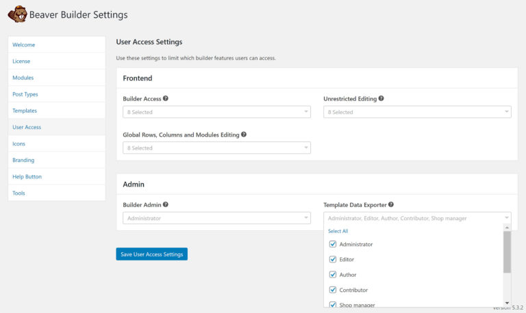Open Global Rows, Columns and Modules Editing dropdown
Image resolution: width=526 pixels, height=313 pixels.
click(x=216, y=148)
